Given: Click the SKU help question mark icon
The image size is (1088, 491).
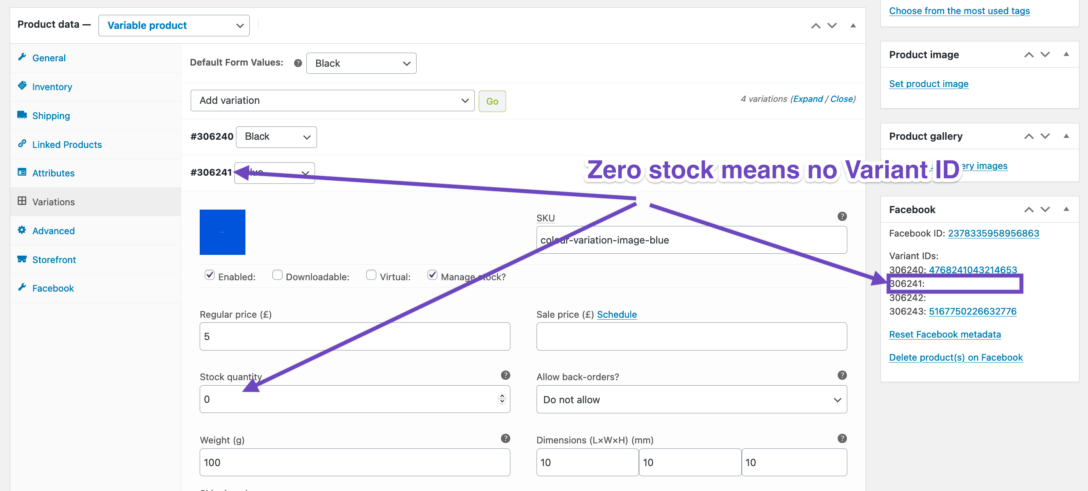Looking at the screenshot, I should point(842,216).
